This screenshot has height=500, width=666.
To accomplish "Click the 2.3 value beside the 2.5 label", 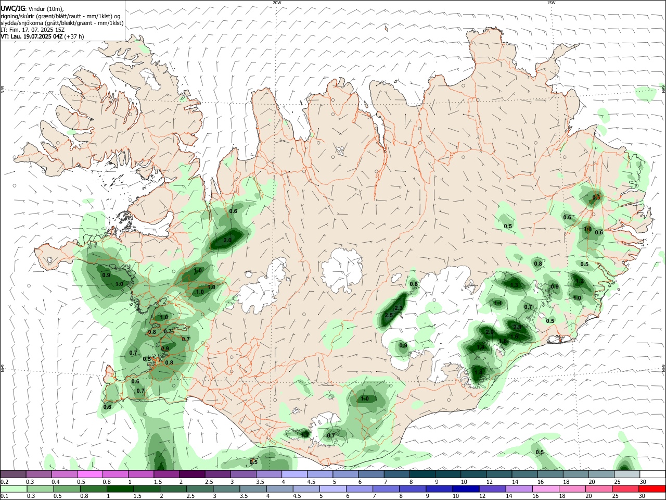I will [x=399, y=308].
